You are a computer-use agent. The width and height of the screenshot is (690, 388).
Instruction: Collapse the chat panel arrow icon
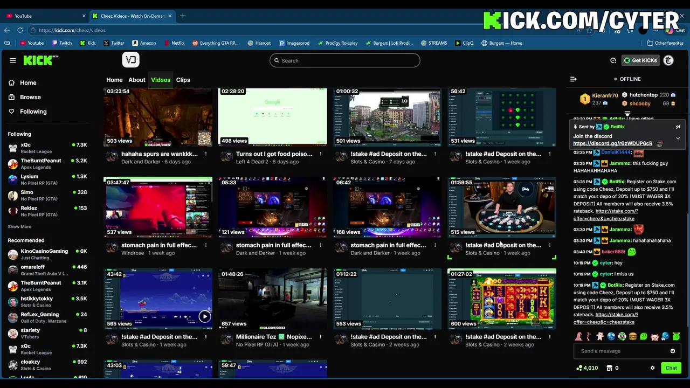tap(574, 79)
